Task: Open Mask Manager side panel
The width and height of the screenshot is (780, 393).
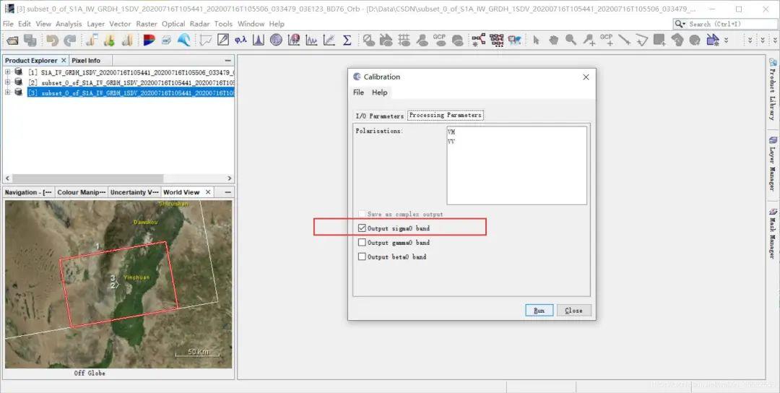Action: tap(773, 233)
